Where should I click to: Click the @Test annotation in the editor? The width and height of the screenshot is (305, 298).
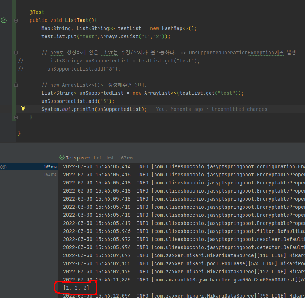coord(37,12)
